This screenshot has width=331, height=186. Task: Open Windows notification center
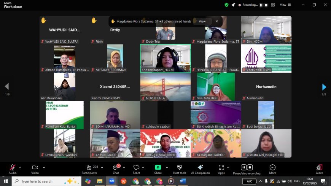click(x=323, y=181)
